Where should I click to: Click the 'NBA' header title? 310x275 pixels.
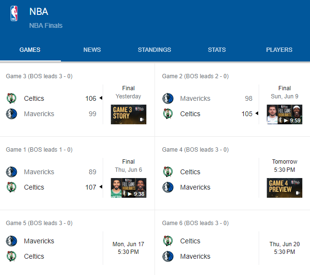pos(39,12)
